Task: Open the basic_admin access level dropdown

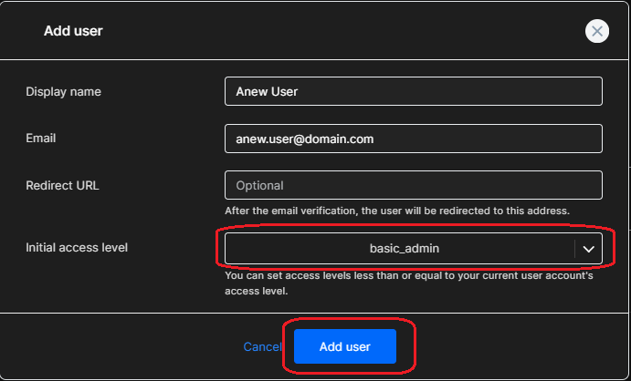Action: (x=414, y=249)
